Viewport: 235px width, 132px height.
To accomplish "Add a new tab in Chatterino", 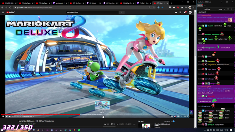I will click(205, 5).
